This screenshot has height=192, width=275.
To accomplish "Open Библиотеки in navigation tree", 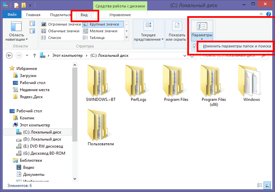I will (31, 160).
